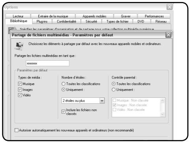The height and width of the screenshot is (142, 190).
Task: Click the Contrôle parental label
Action: (124, 77)
